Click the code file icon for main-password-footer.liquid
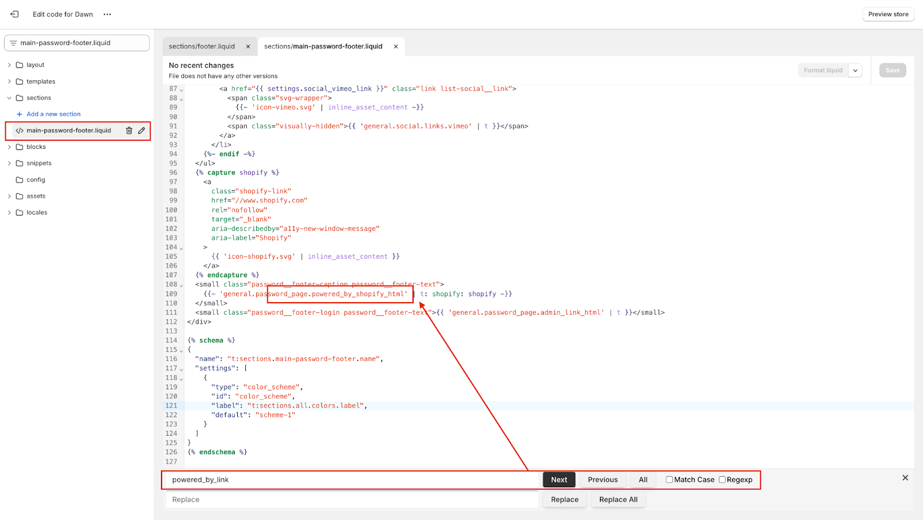The image size is (923, 520). [x=20, y=131]
